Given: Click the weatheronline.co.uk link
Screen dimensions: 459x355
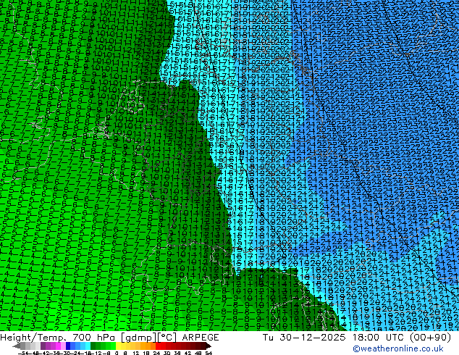Looking at the screenshot, I should pyautogui.click(x=397, y=348).
